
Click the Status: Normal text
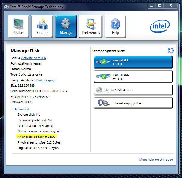click(21, 69)
